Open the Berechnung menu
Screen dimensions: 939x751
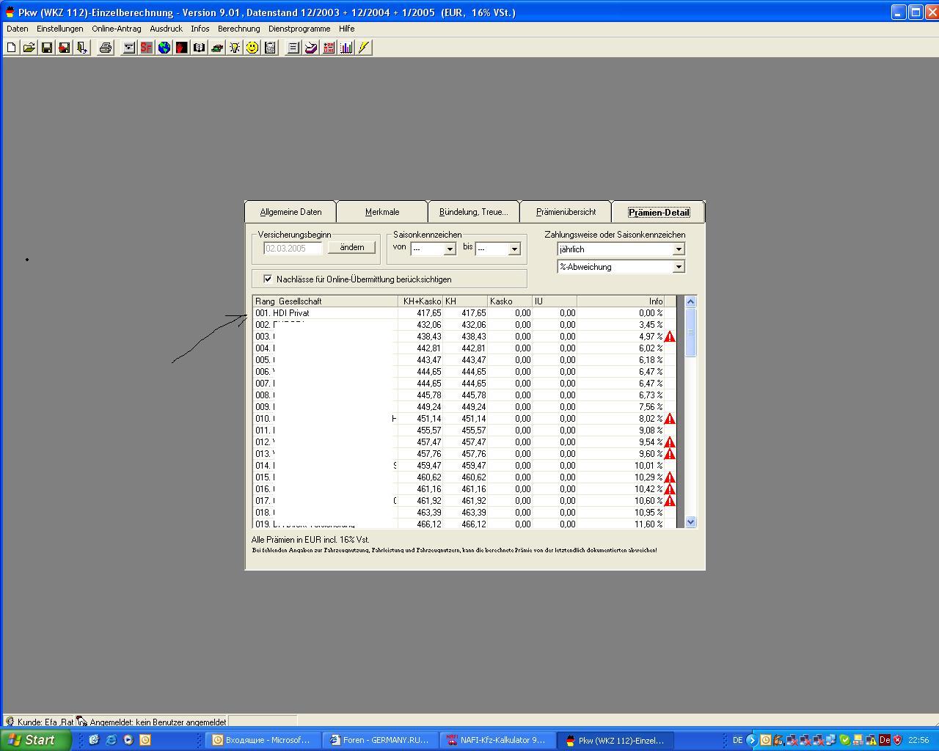coord(238,29)
